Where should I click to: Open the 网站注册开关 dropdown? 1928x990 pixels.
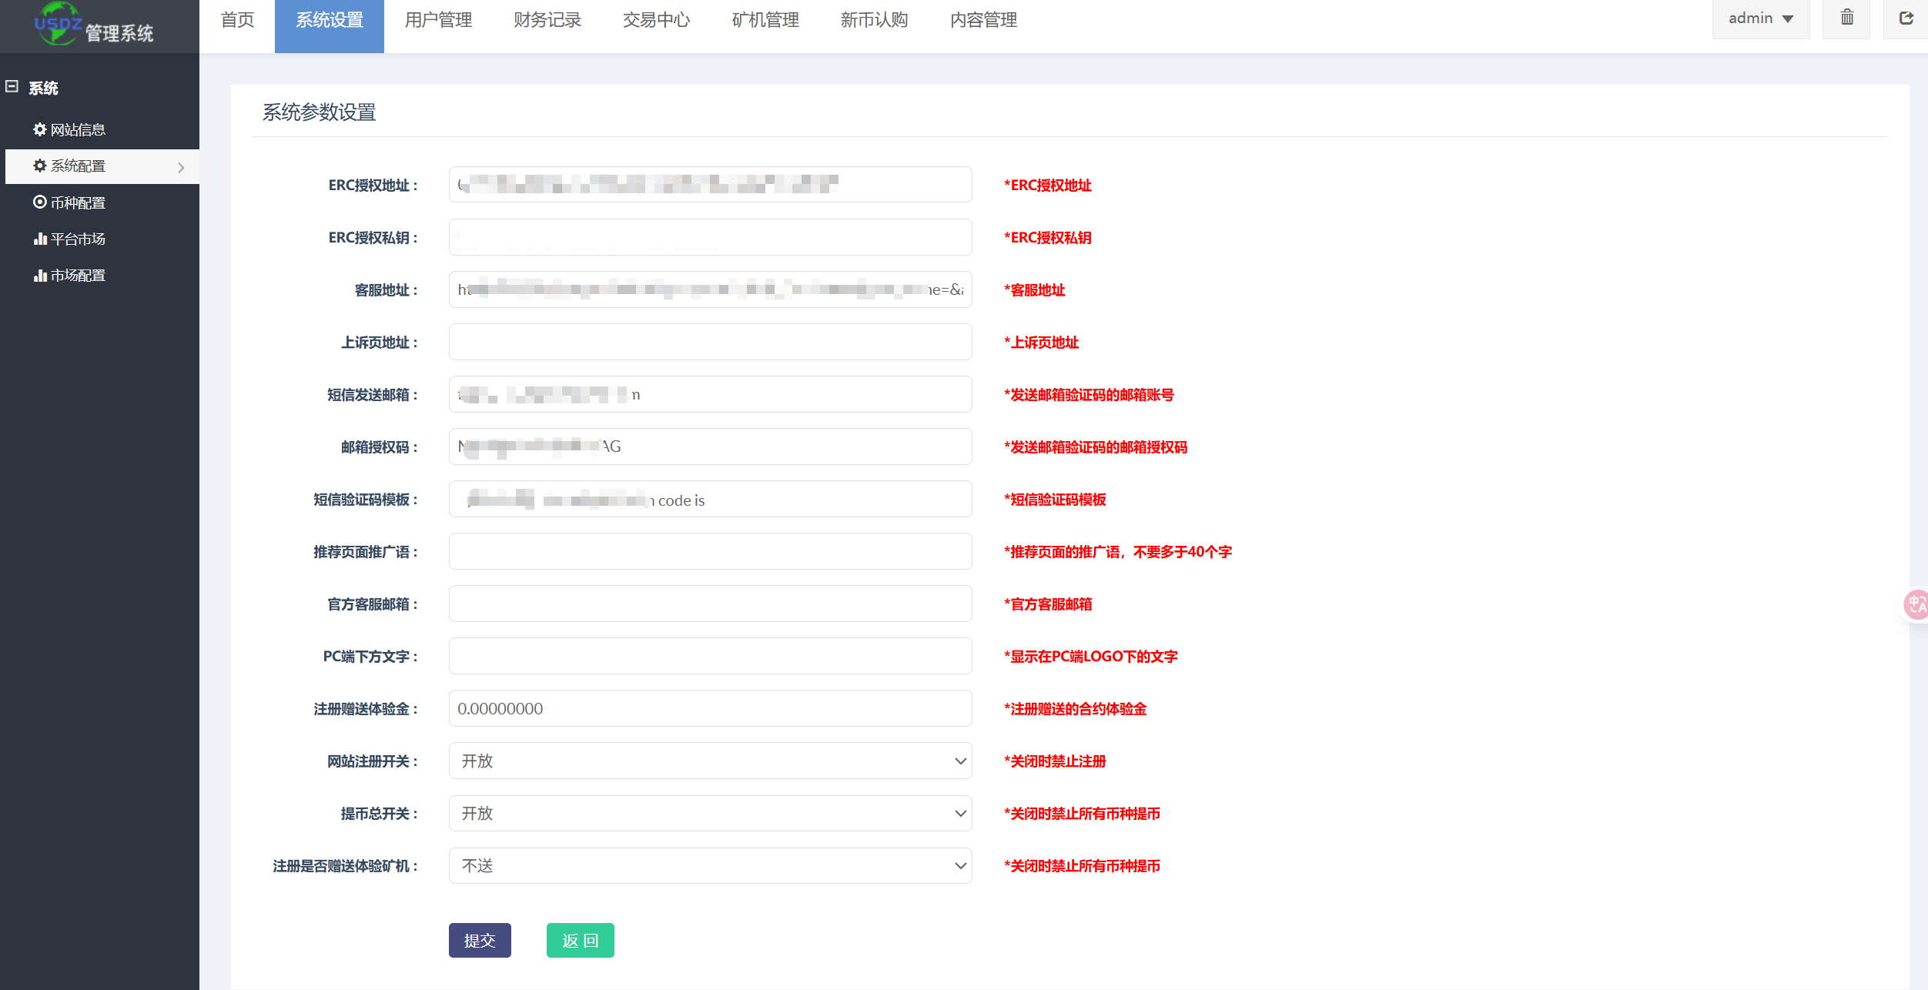(x=710, y=761)
